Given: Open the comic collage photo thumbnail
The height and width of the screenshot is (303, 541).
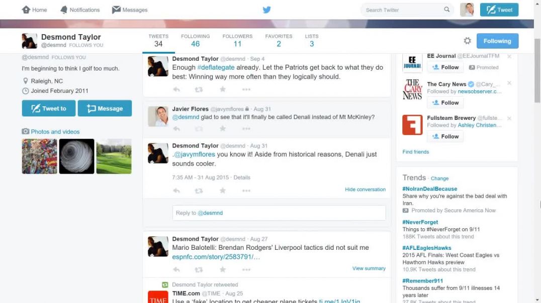Looking at the screenshot, I should click(39, 157).
